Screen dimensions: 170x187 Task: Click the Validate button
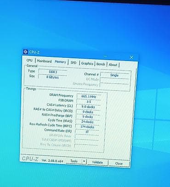pos(97,162)
